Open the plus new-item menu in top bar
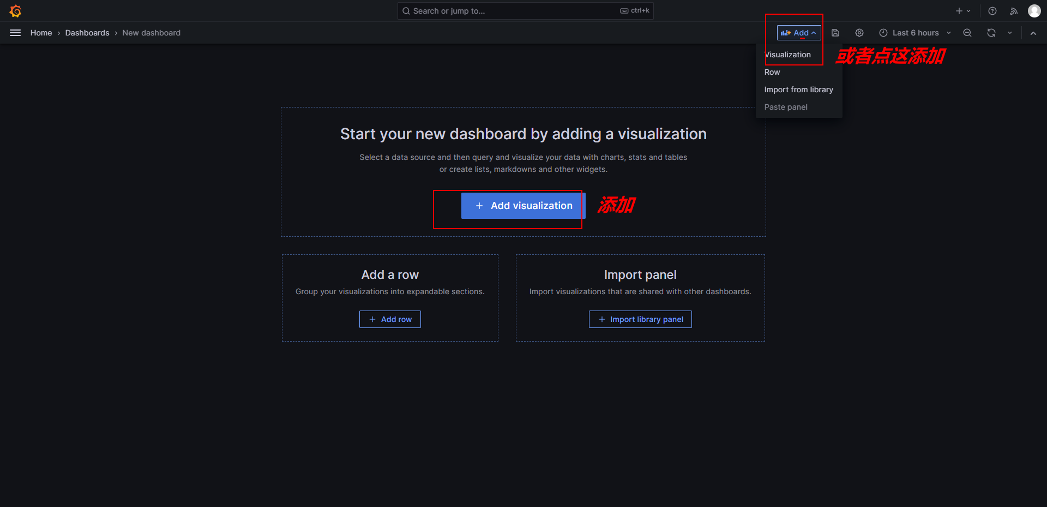Viewport: 1047px width, 507px height. [x=963, y=11]
